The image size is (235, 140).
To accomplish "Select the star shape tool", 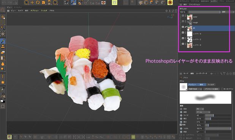I will (x=3, y=82).
